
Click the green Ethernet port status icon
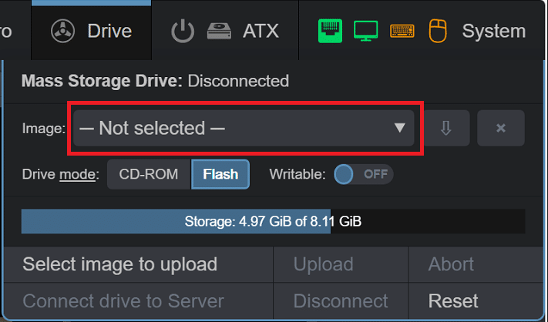tap(331, 31)
